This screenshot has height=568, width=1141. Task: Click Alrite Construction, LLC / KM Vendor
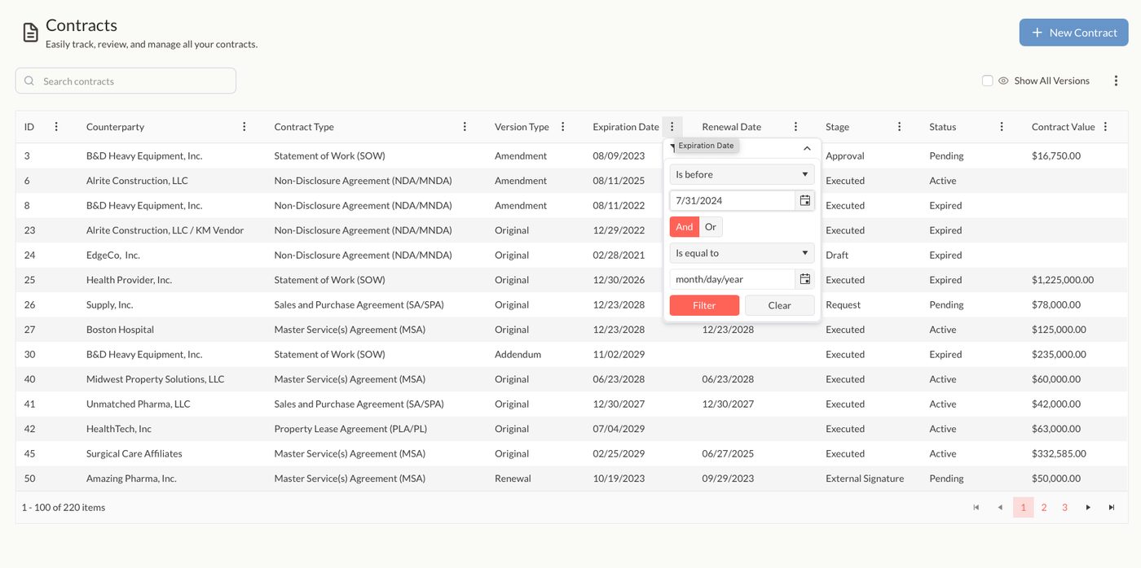165,230
